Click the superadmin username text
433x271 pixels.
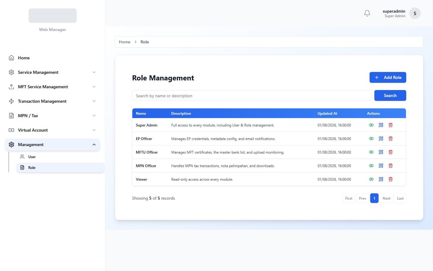click(x=394, y=11)
